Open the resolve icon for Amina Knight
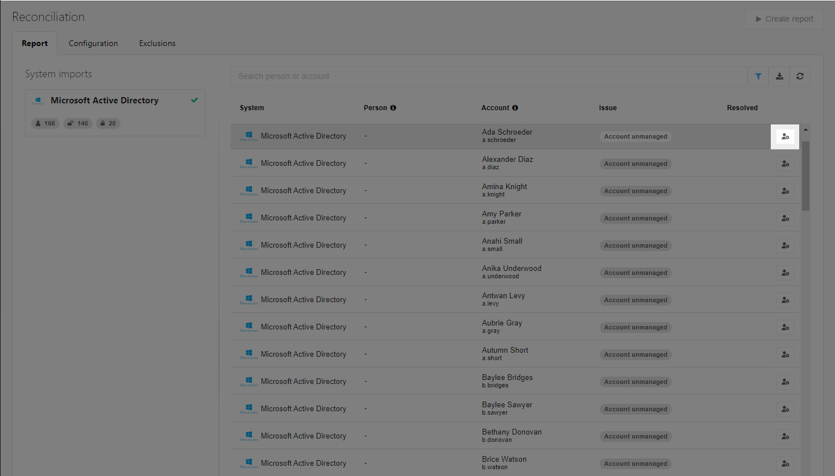 (785, 191)
